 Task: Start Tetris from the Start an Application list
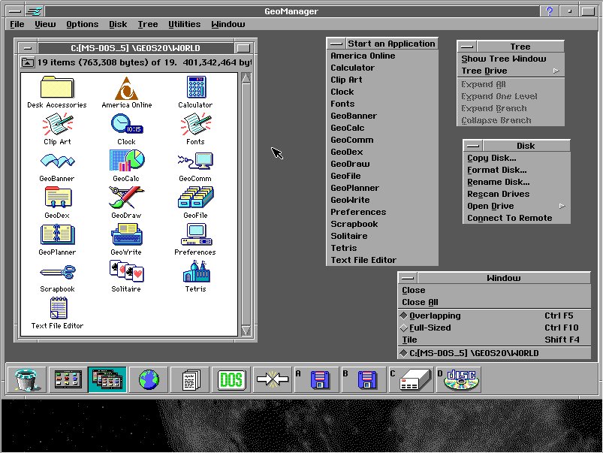(x=382, y=248)
